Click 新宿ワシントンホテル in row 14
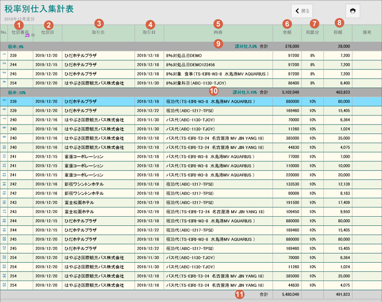Screen dimensions: 382x302 (84, 184)
